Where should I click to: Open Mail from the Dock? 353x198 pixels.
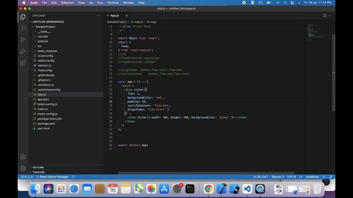coord(87,189)
